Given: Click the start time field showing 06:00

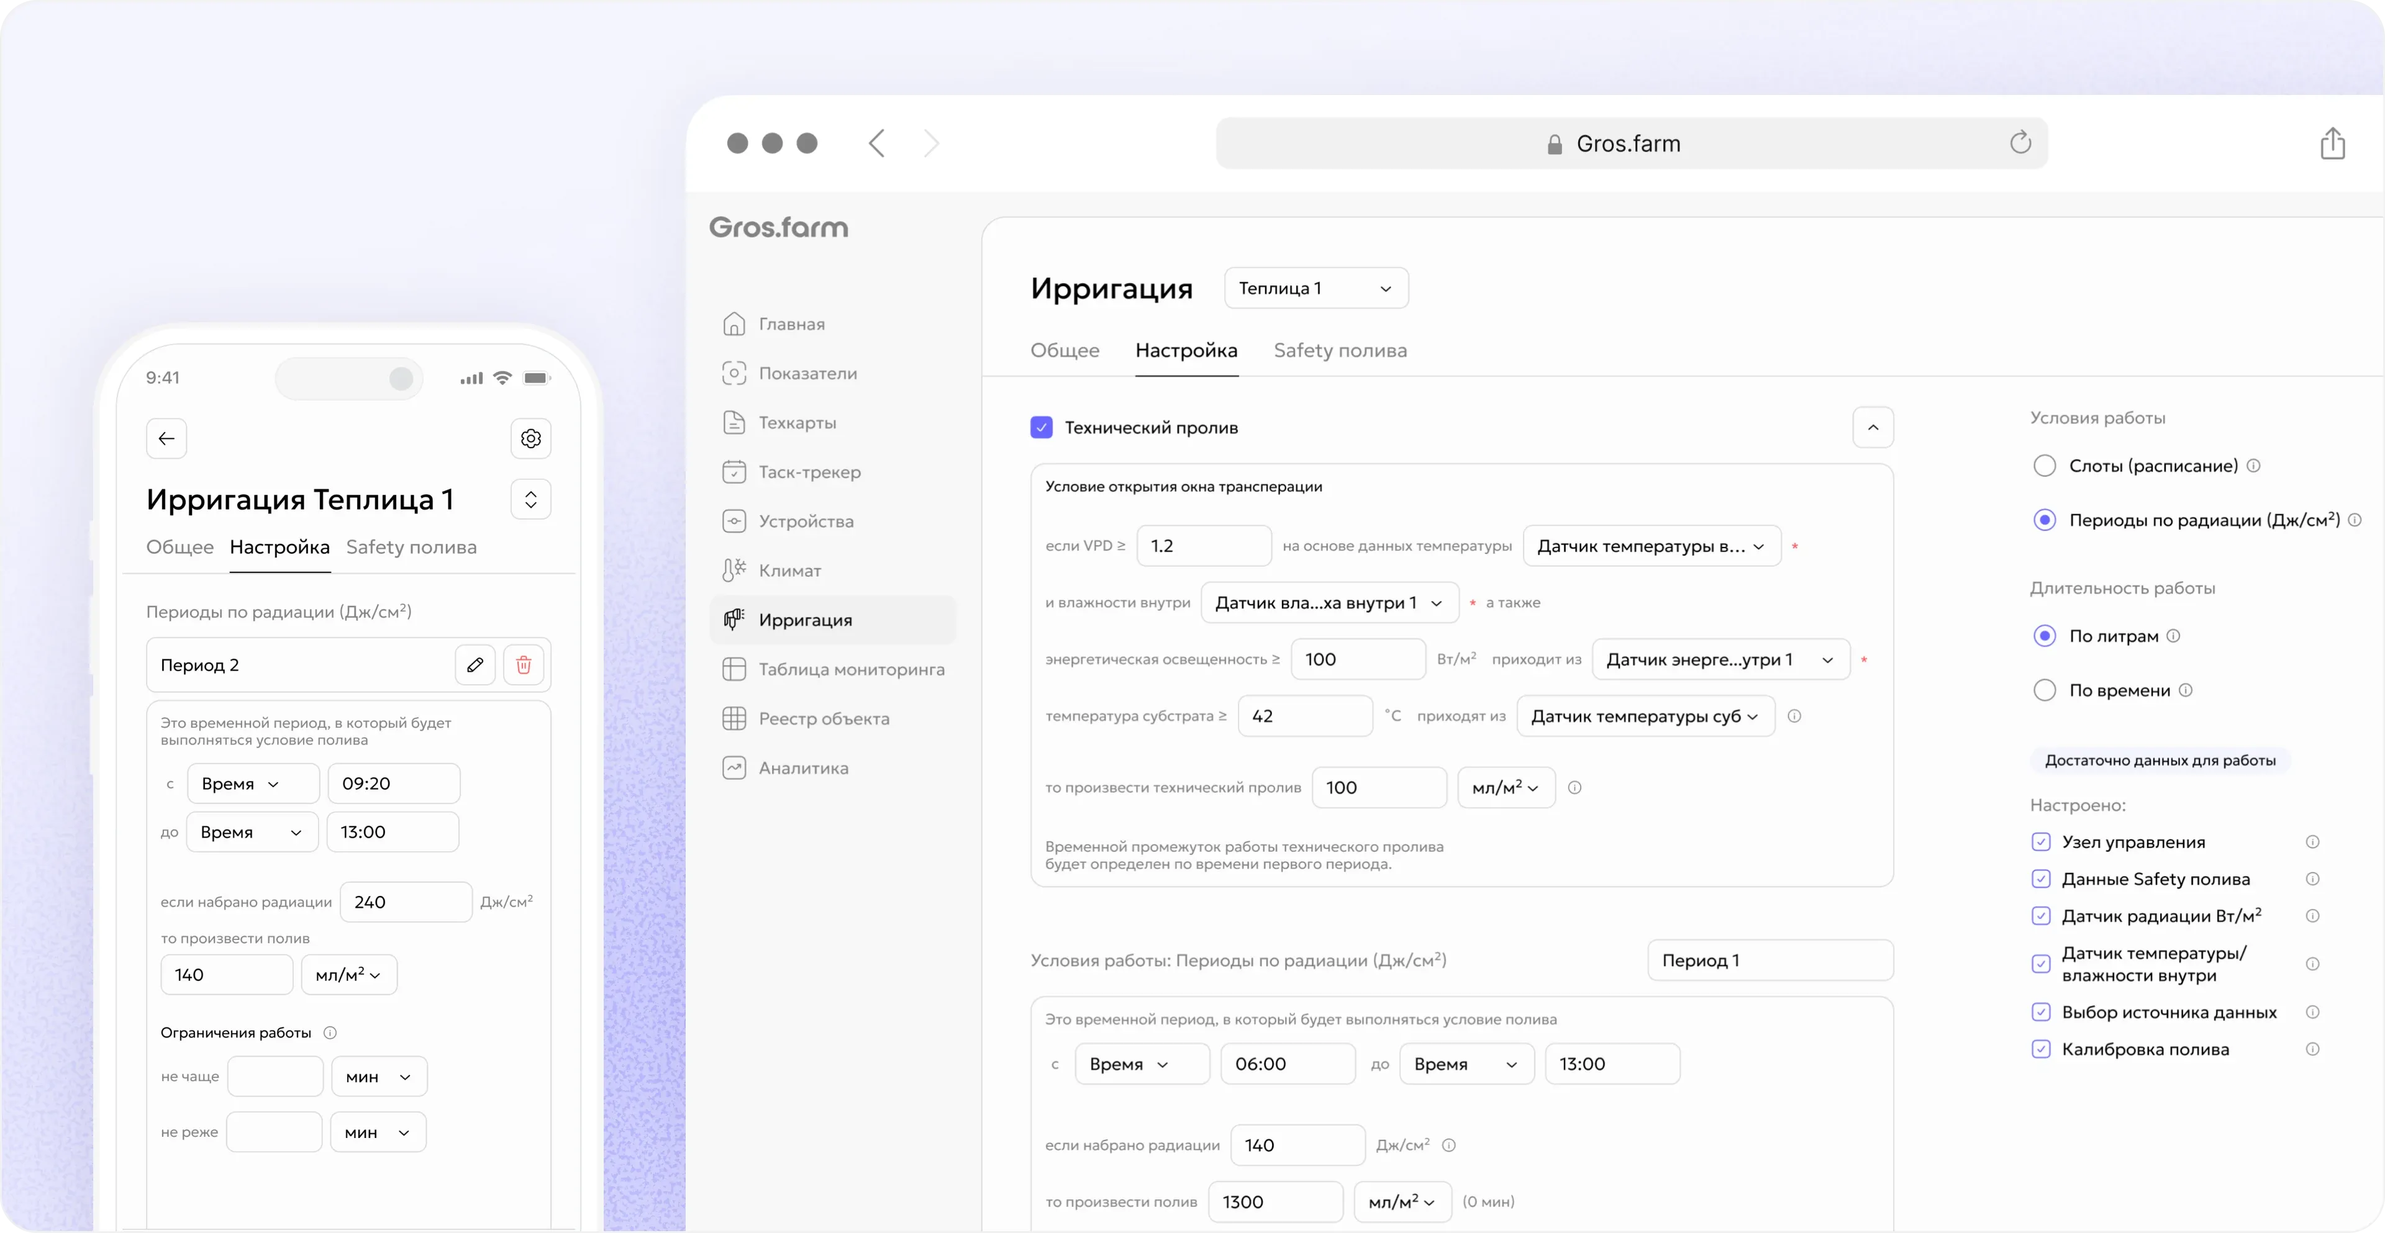Looking at the screenshot, I should pos(1288,1065).
